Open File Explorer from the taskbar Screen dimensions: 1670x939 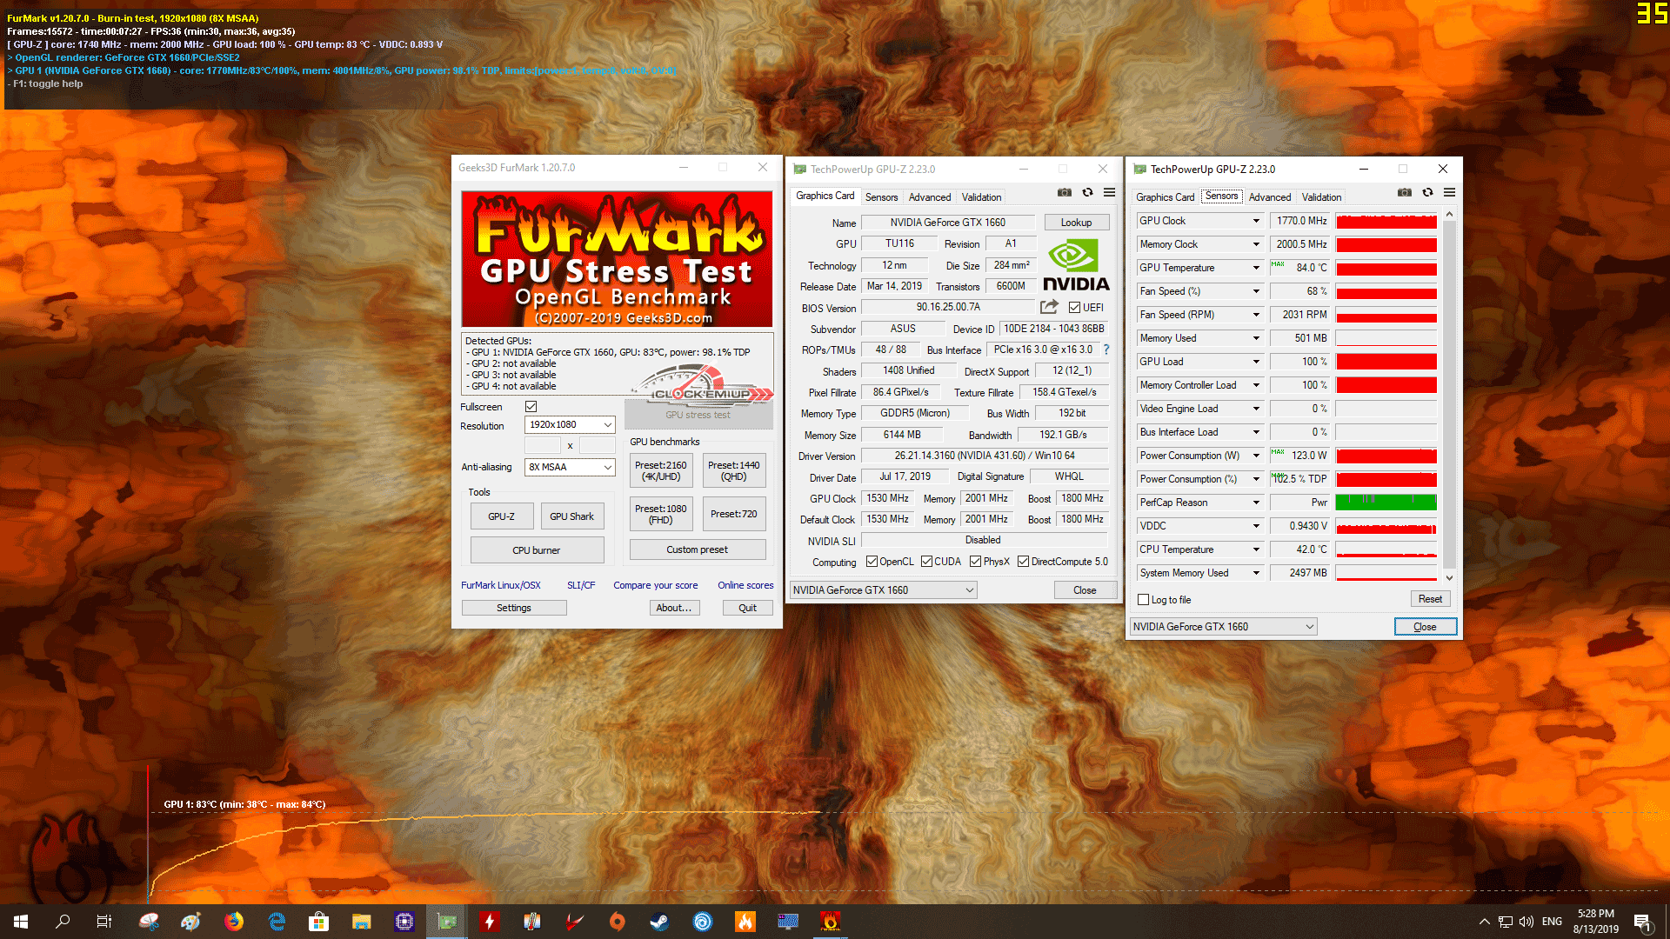click(x=362, y=922)
